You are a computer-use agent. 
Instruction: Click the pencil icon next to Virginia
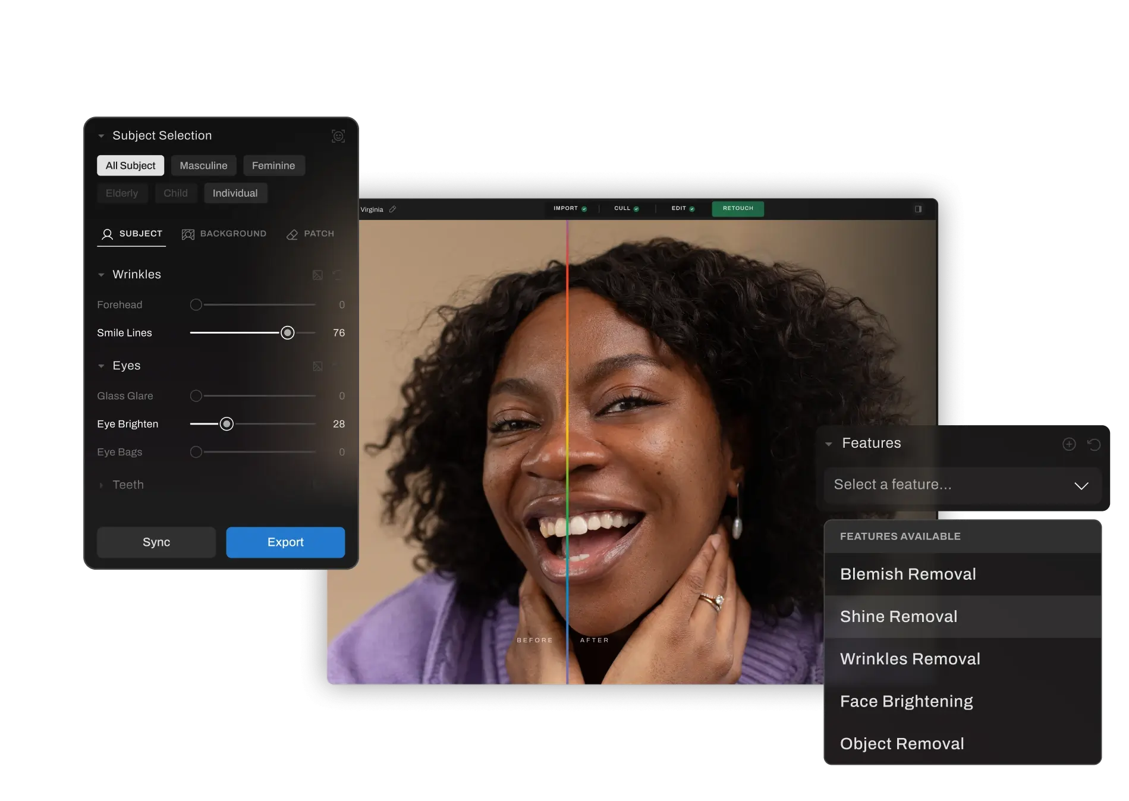point(392,209)
